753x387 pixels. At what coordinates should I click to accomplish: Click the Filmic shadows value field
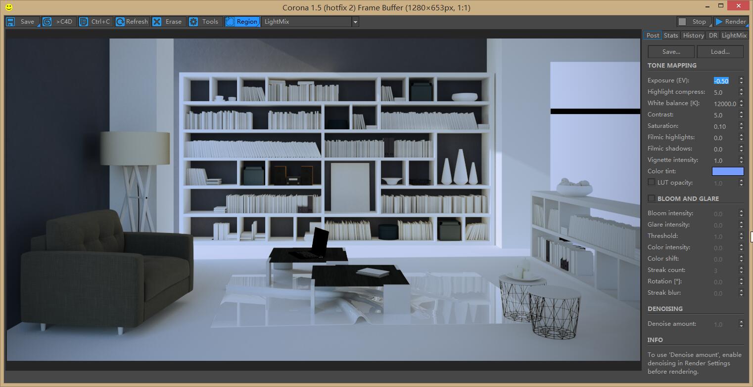point(725,149)
